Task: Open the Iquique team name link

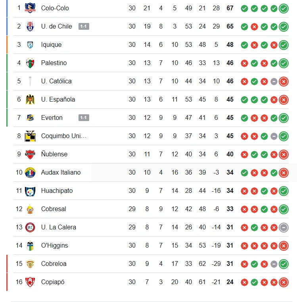Action: click(x=51, y=44)
